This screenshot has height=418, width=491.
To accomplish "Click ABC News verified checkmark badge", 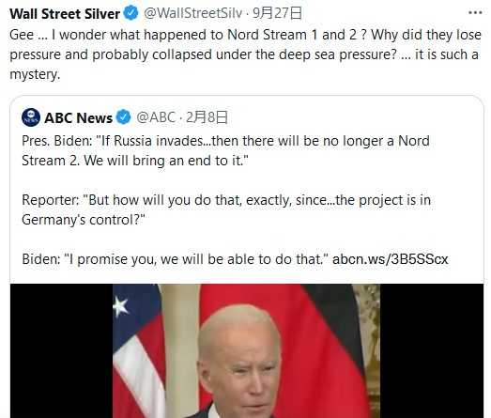I will pyautogui.click(x=124, y=117).
